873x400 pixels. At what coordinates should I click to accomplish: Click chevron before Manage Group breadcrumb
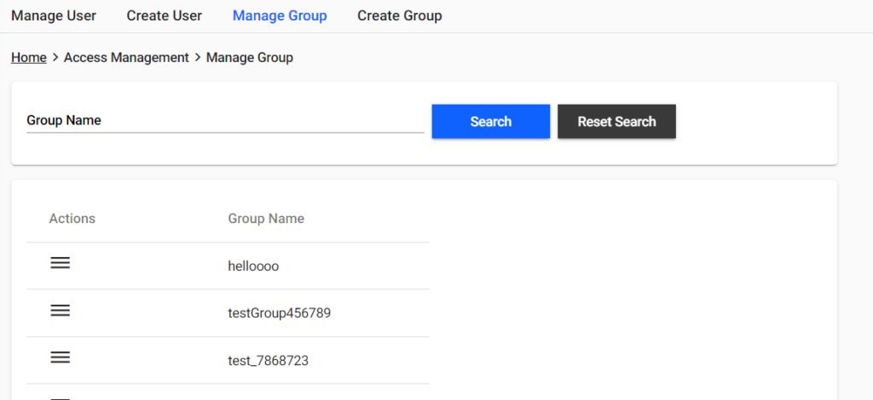[x=198, y=57]
